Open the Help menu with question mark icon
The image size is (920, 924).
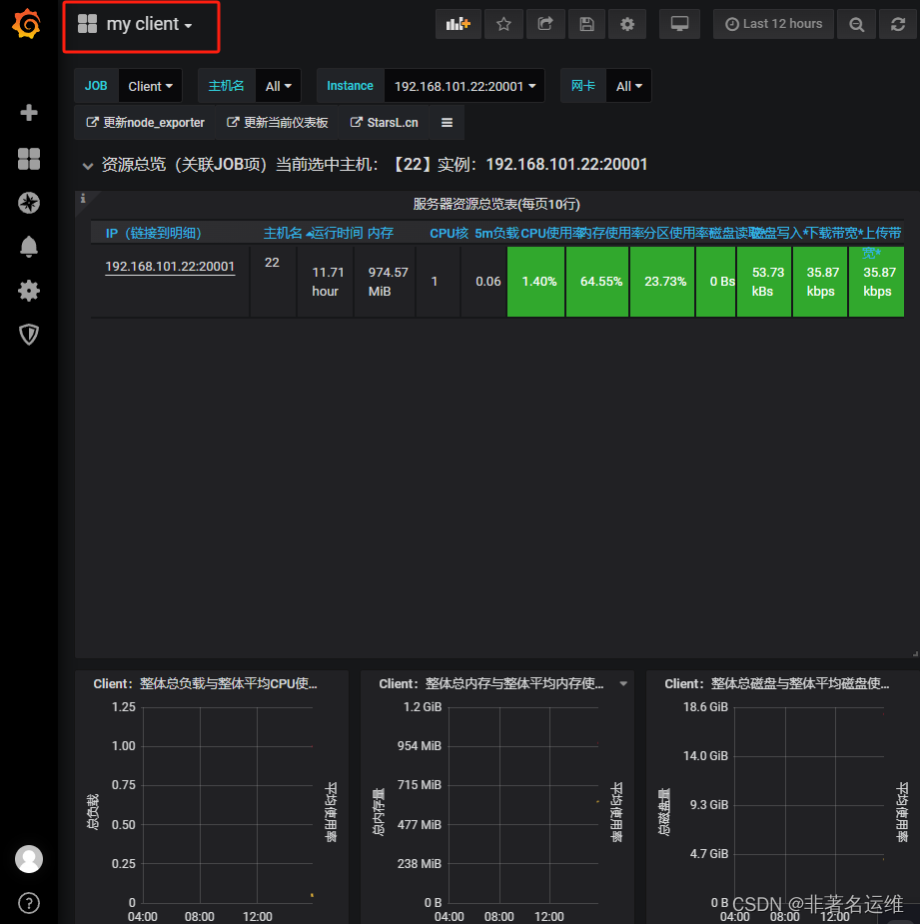[29, 902]
